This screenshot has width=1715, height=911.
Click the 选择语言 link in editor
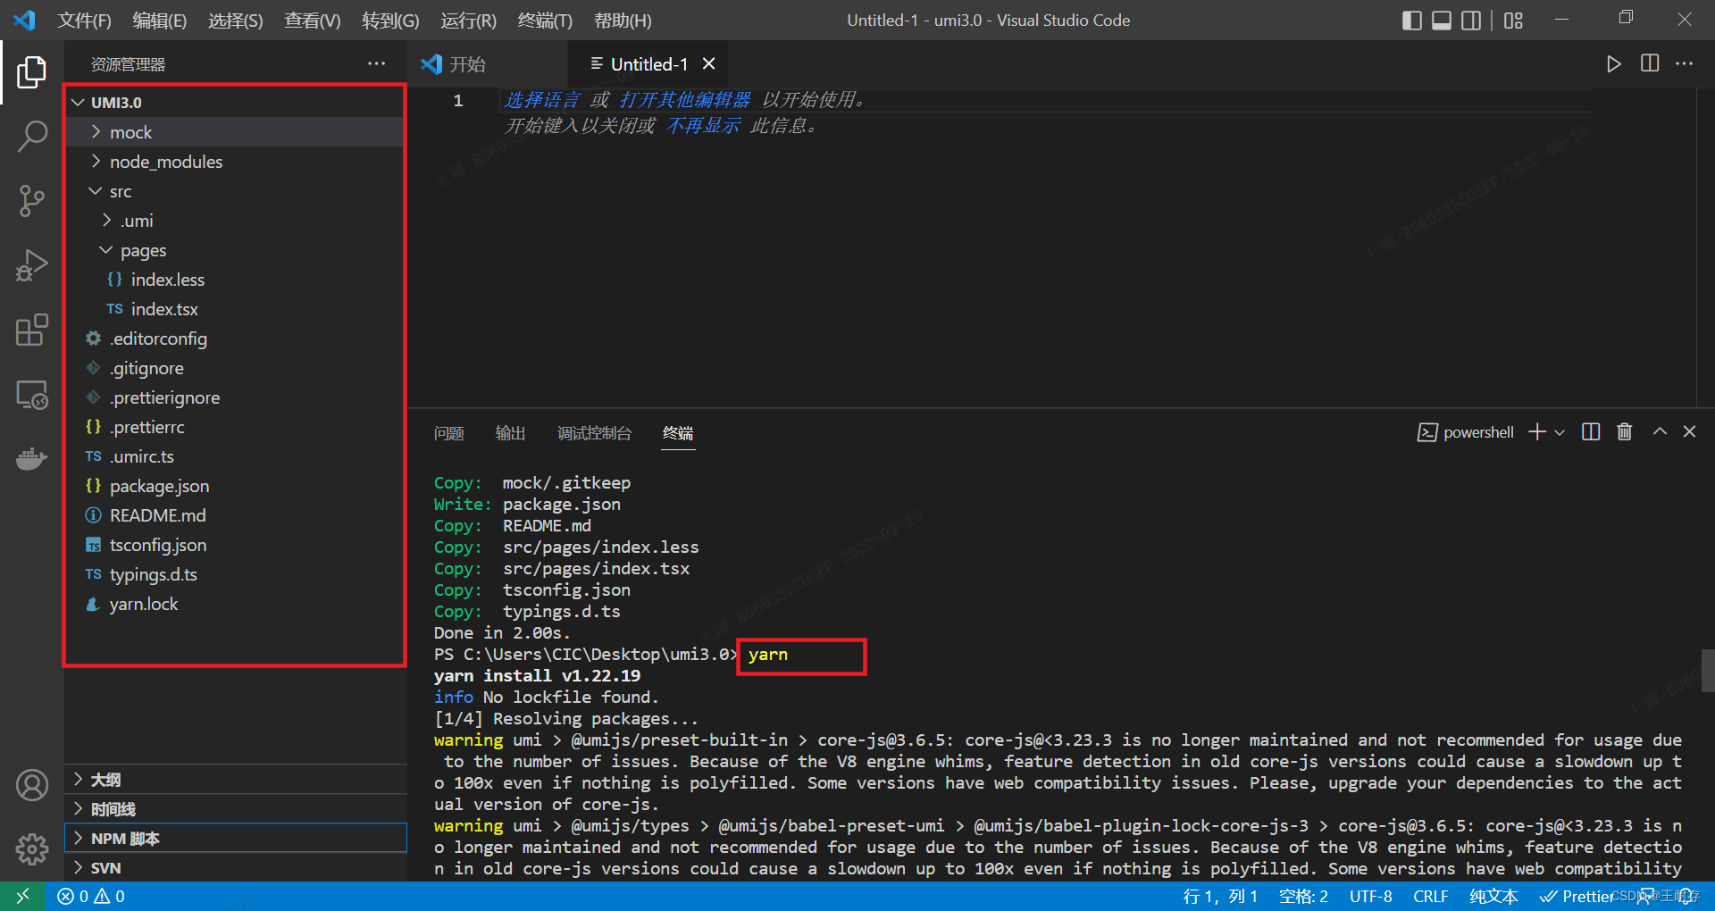[542, 100]
